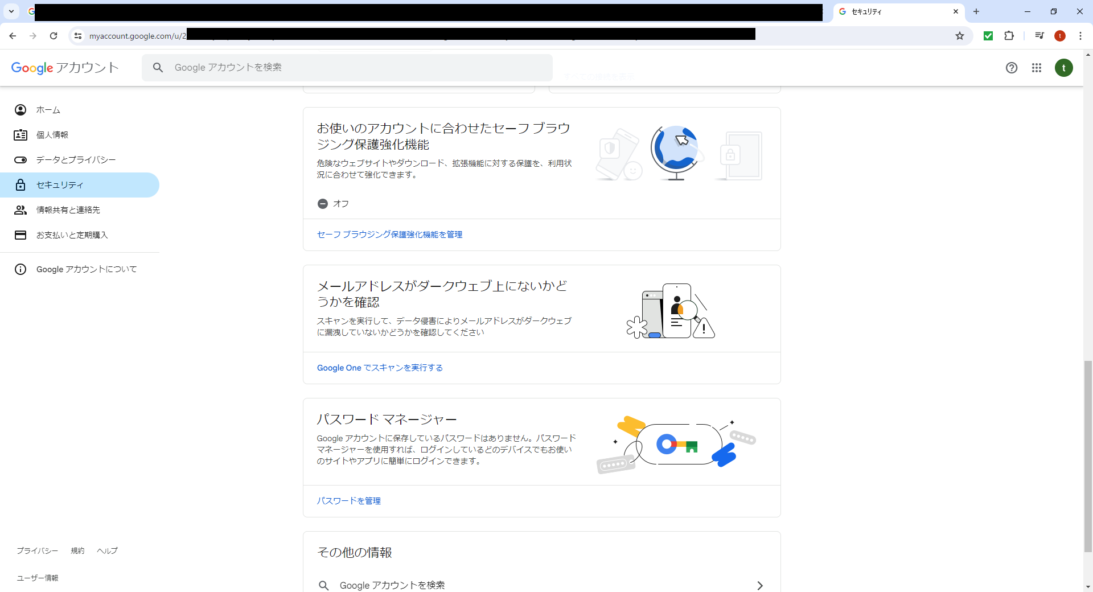Open the tab search dropdown chevron
Screen dimensions: 1093x592
pos(11,11)
